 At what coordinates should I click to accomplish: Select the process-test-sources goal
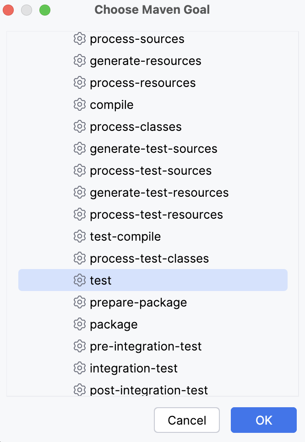pos(151,170)
